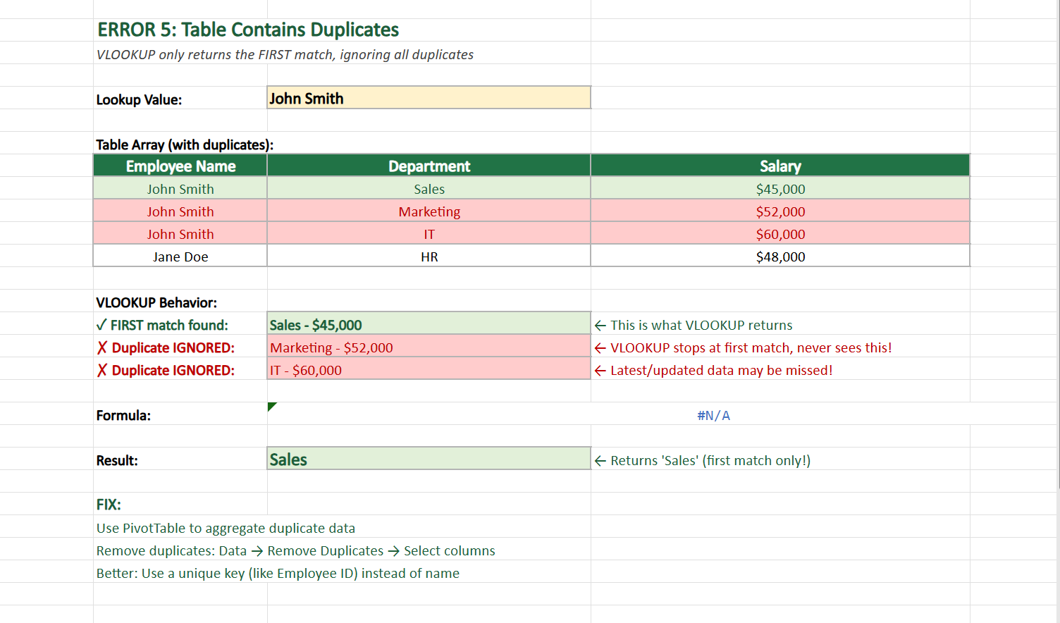Image resolution: width=1060 pixels, height=623 pixels.
Task: Select the $45,000 salary cell
Action: coord(780,189)
